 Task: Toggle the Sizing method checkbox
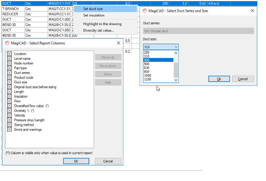tap(9, 125)
